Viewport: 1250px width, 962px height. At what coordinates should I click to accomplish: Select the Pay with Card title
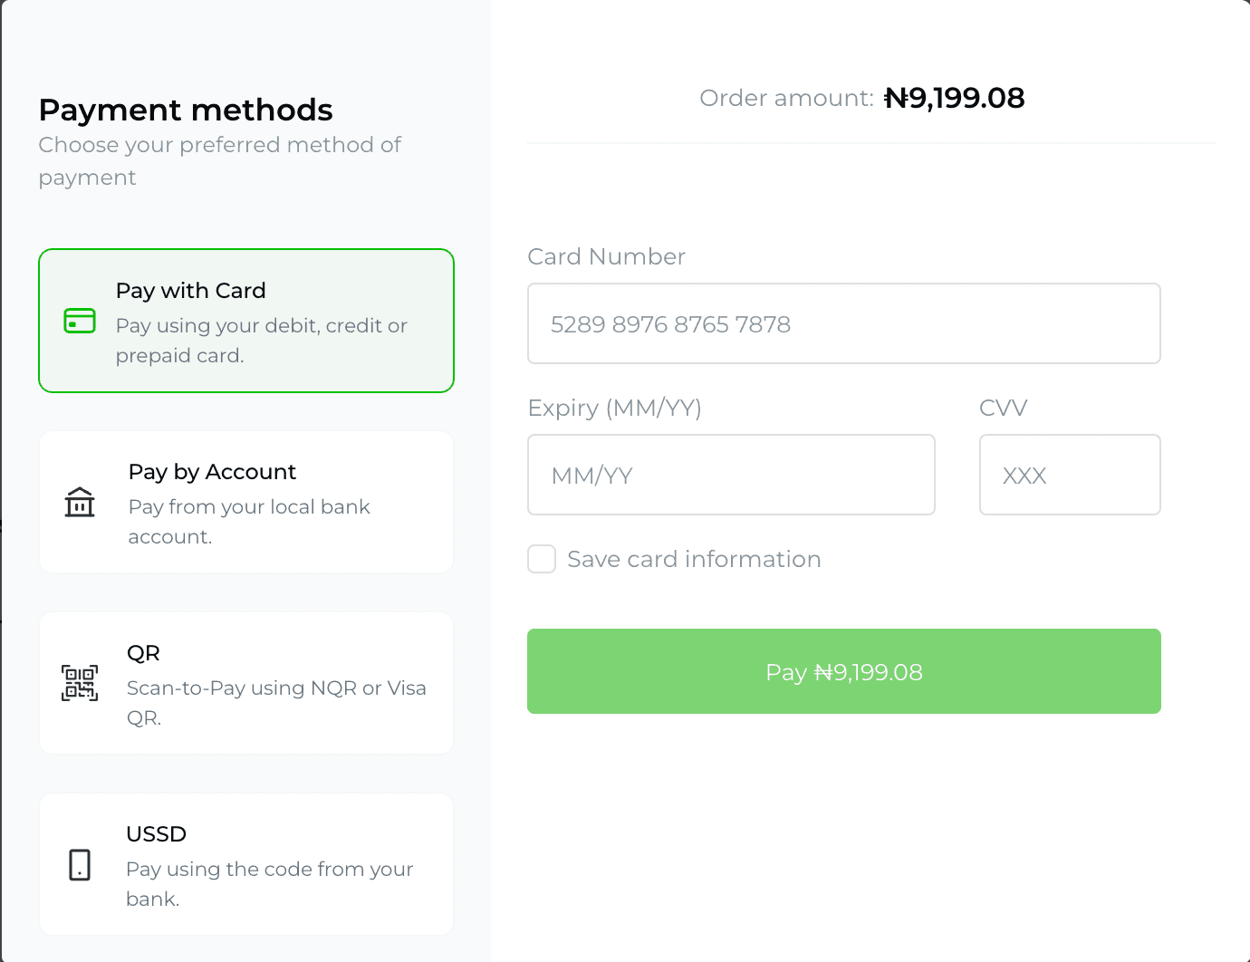point(190,291)
